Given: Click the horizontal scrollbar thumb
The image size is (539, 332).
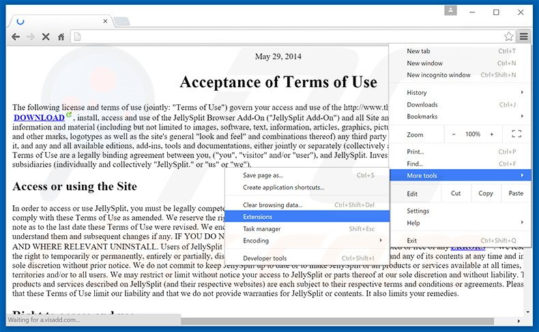Looking at the screenshot, I should pyautogui.click(x=337, y=321).
